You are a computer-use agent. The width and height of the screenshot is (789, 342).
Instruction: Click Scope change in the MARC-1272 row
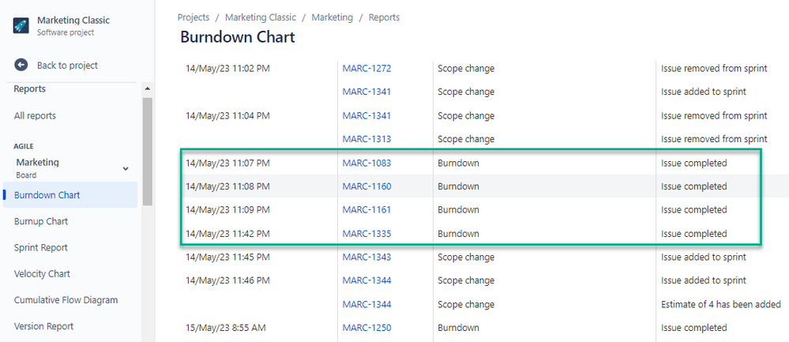coord(466,69)
